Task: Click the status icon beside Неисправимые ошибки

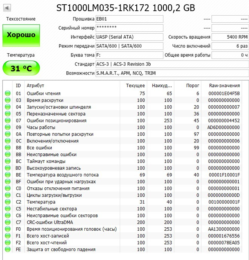Action: coord(7,155)
